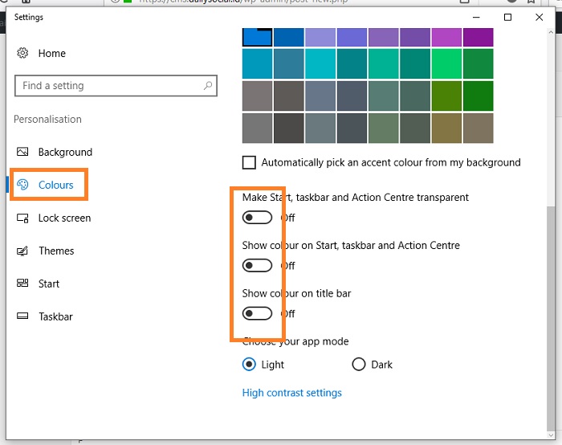The height and width of the screenshot is (445, 562).
Task: Select Dark app mode
Action: pos(358,365)
